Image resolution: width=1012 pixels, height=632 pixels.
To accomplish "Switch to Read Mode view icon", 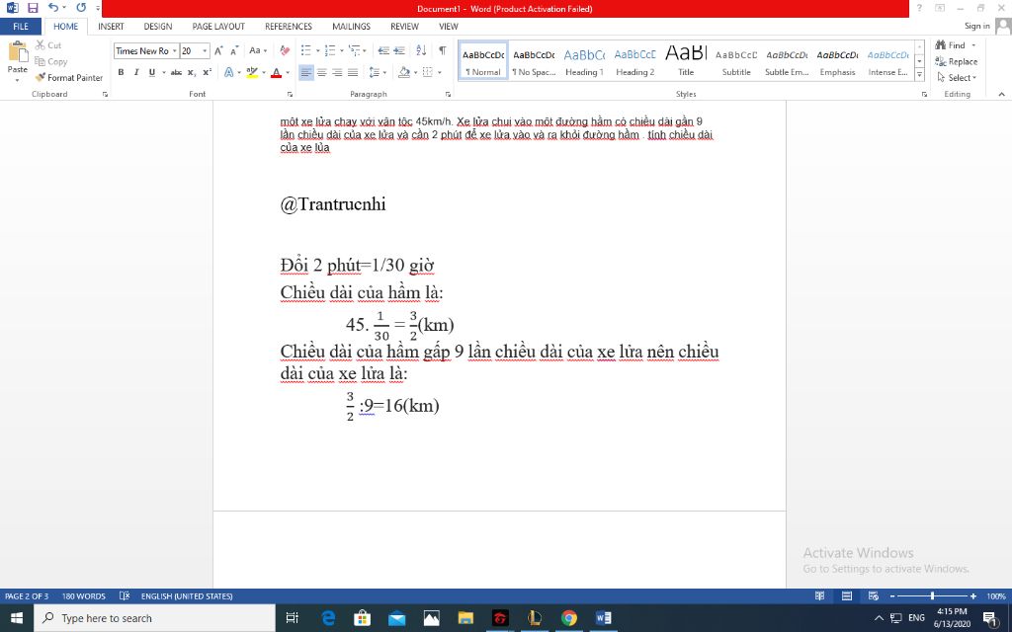I will pyautogui.click(x=819, y=595).
